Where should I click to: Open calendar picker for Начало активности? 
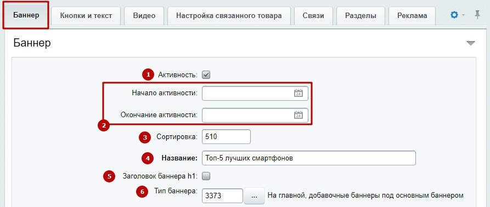298,93
